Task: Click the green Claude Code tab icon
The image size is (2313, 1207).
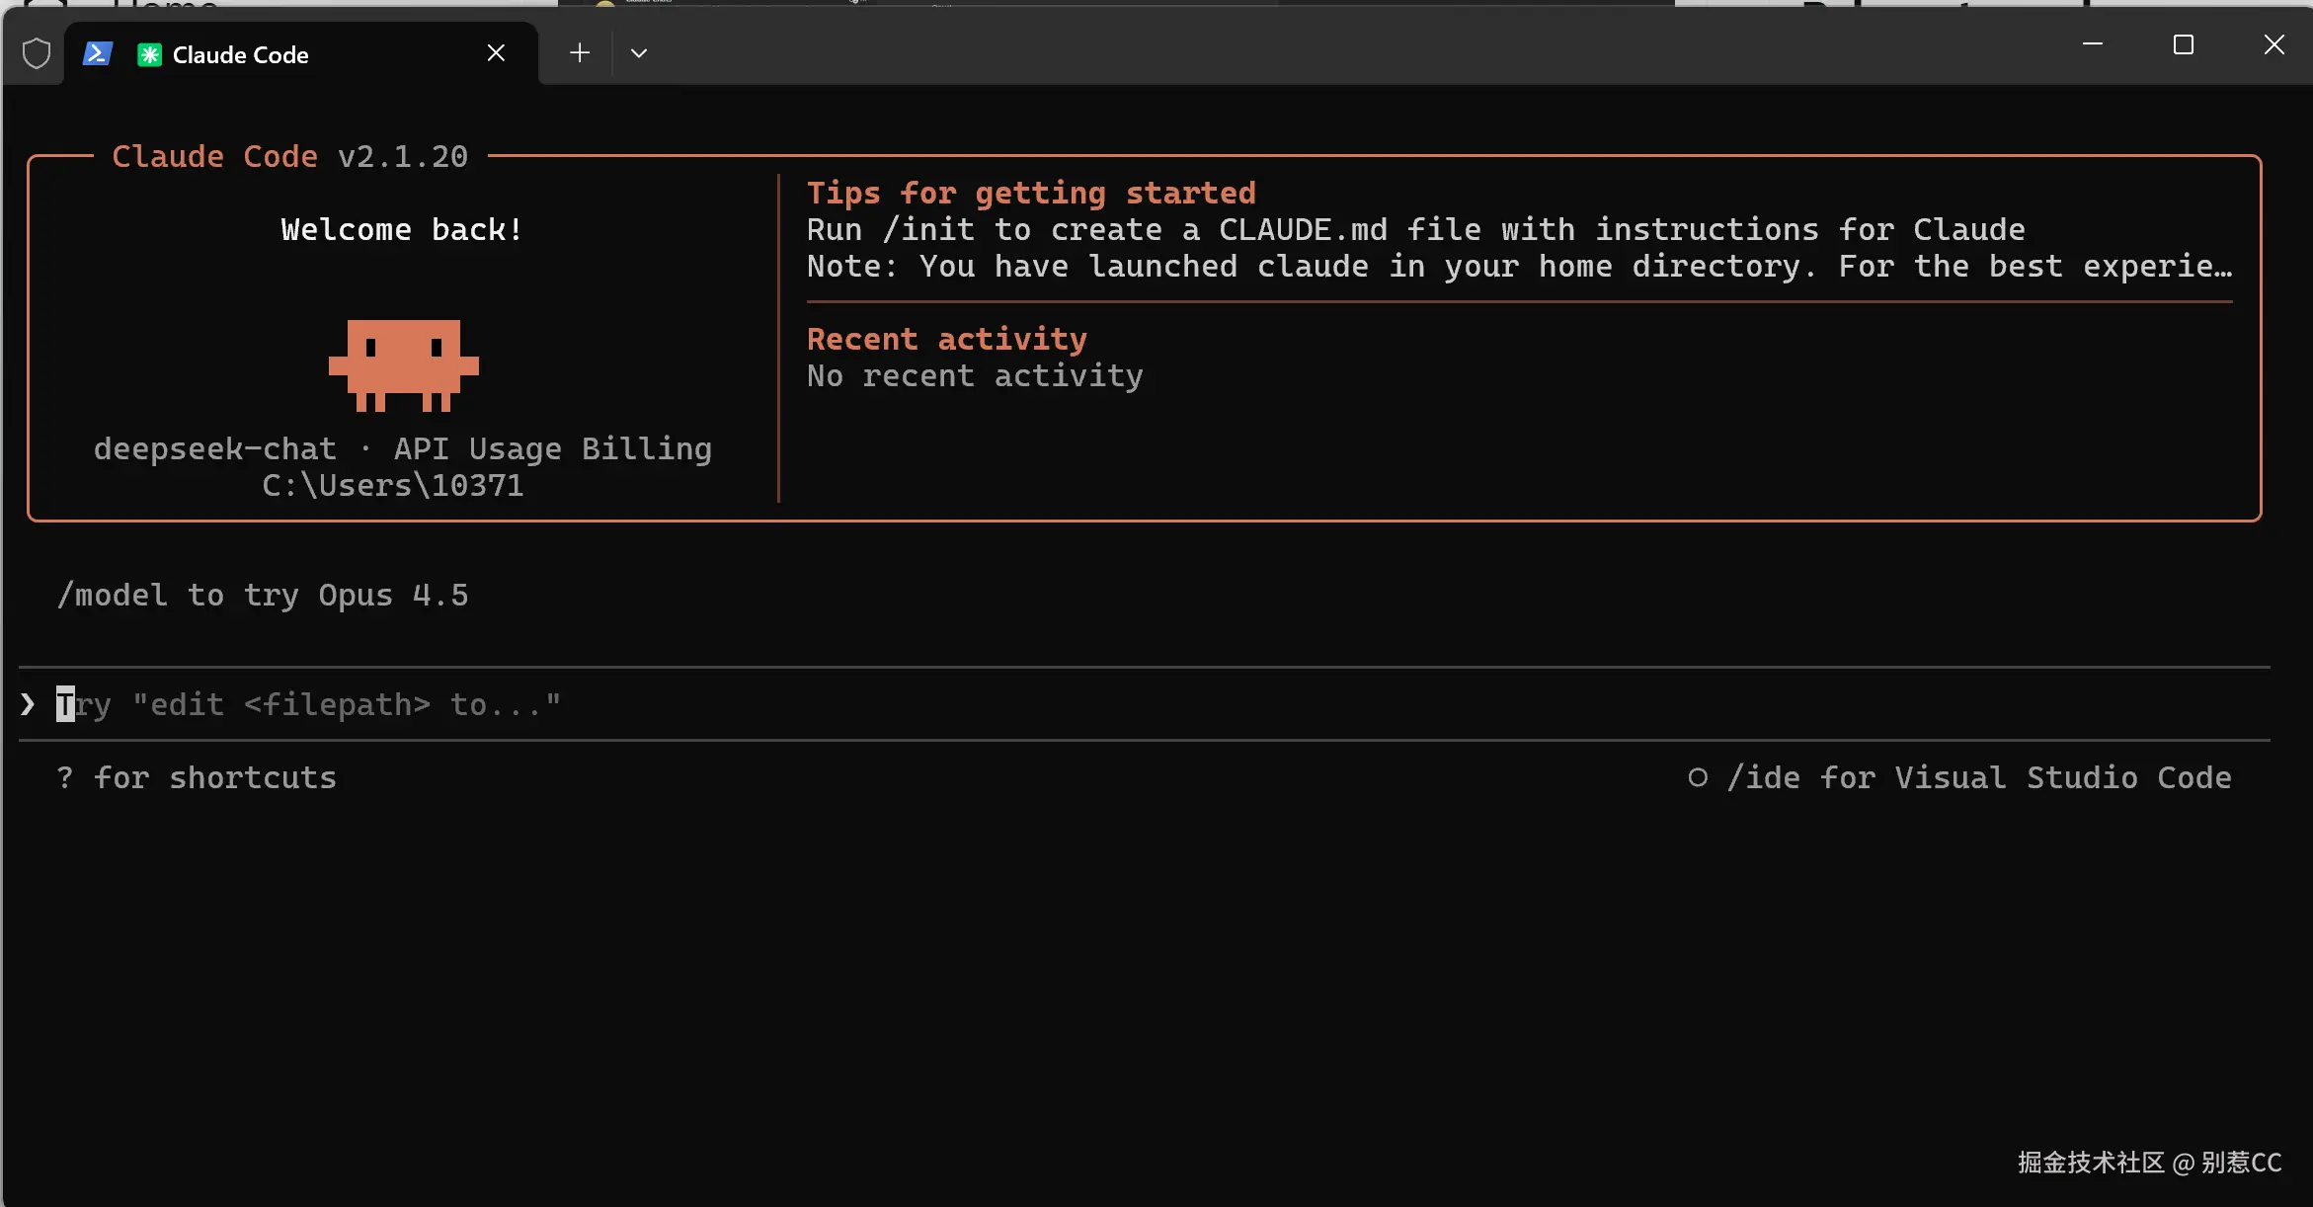Action: pyautogui.click(x=149, y=54)
